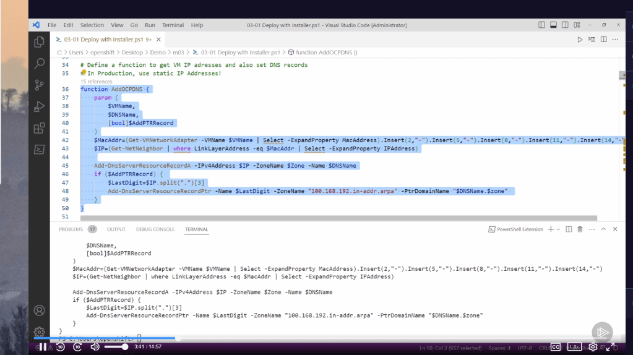Pause the video playback
Viewport: 633px width, 355px height.
(43, 347)
